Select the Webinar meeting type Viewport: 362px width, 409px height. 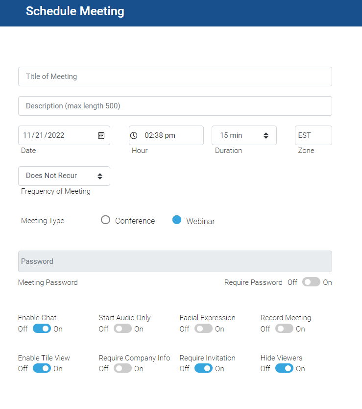(177, 220)
